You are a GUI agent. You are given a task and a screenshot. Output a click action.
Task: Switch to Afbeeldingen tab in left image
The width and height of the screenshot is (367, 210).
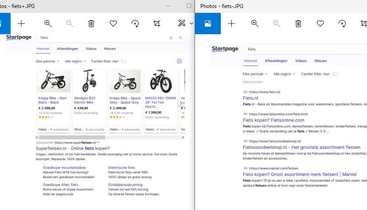(x=68, y=48)
